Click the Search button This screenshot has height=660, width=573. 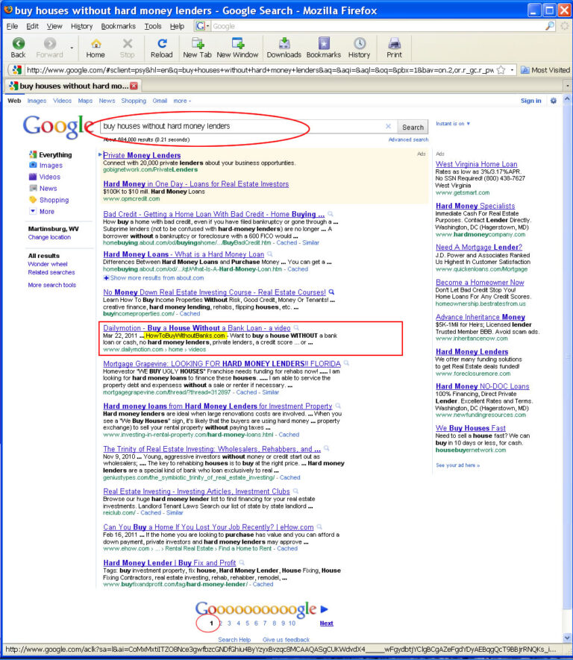coord(413,127)
